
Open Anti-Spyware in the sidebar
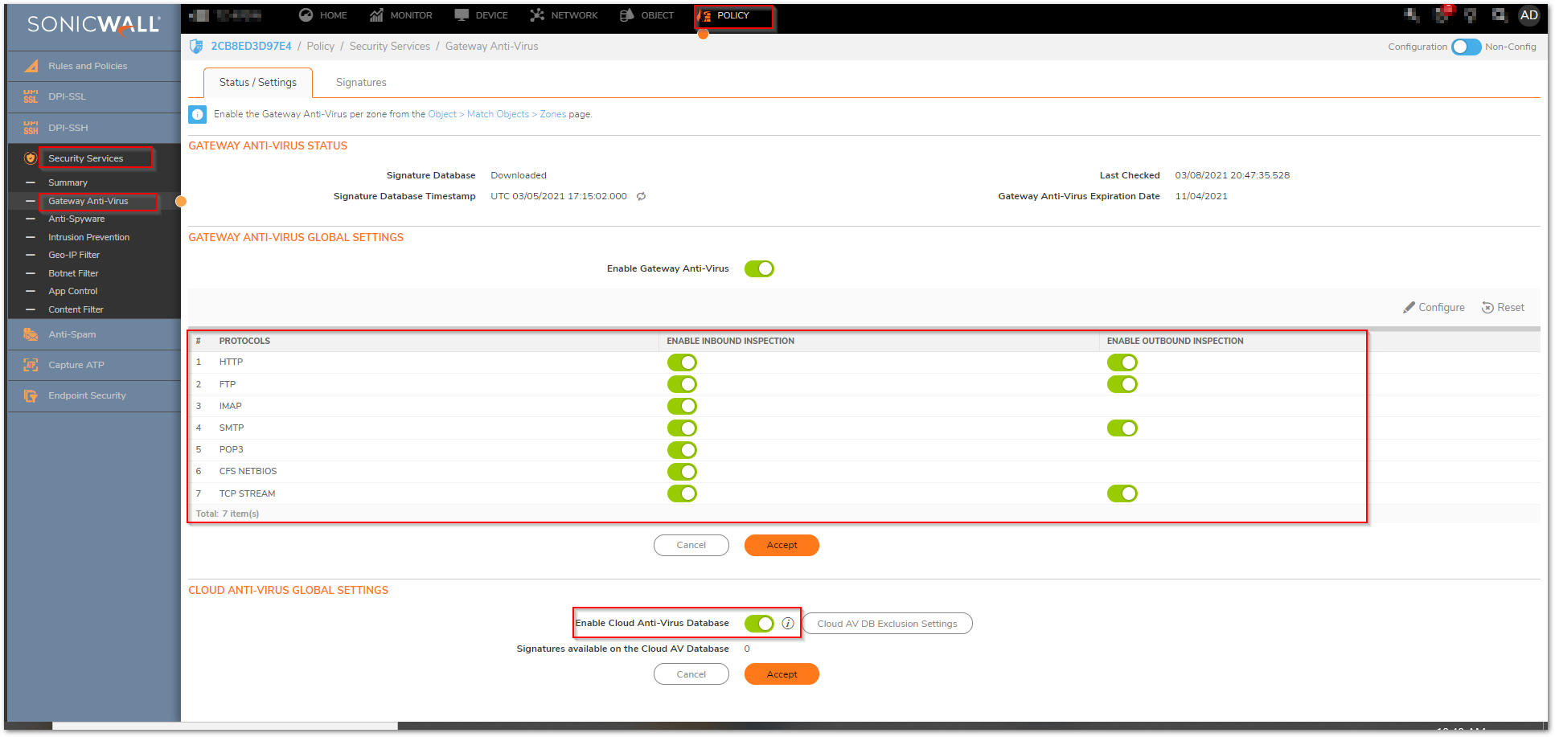(76, 219)
